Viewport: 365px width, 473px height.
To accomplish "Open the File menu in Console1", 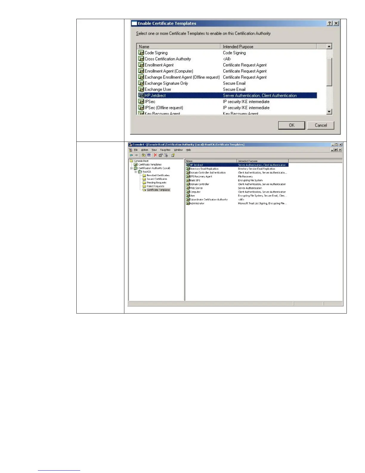I will (136, 150).
